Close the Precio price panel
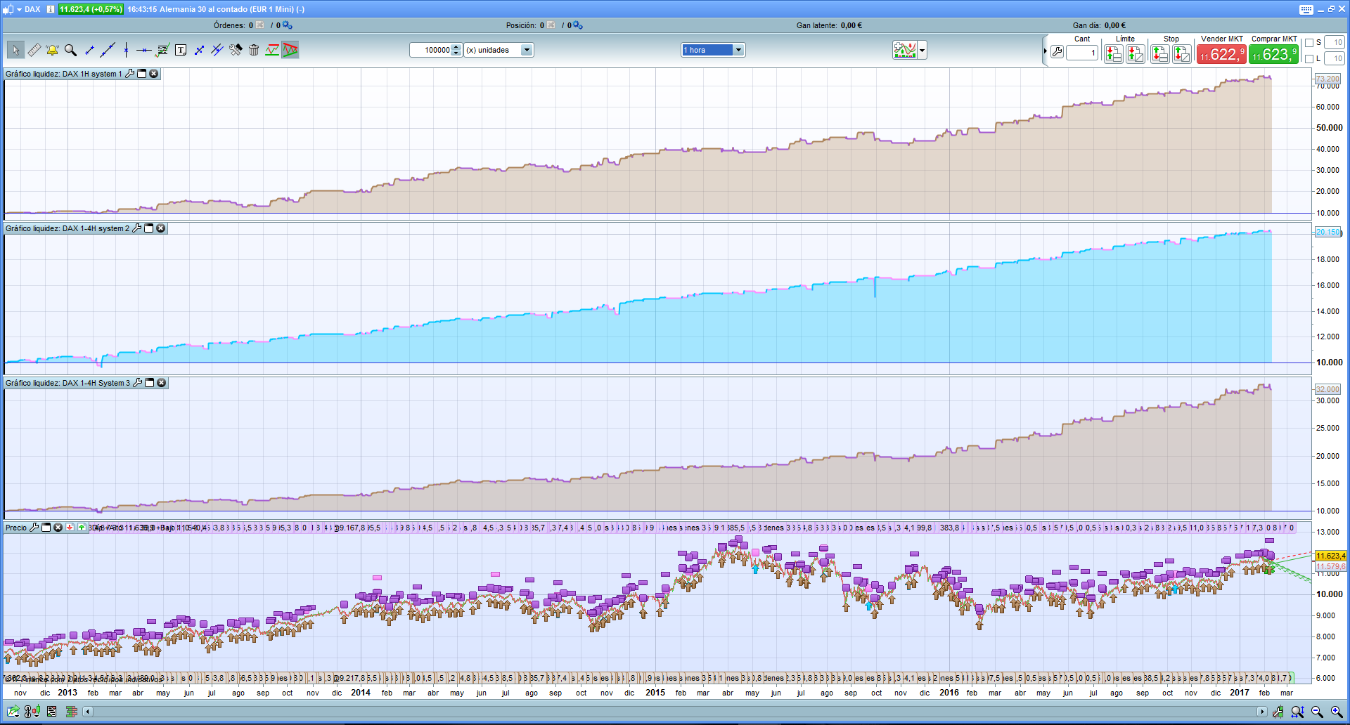 pos(58,528)
